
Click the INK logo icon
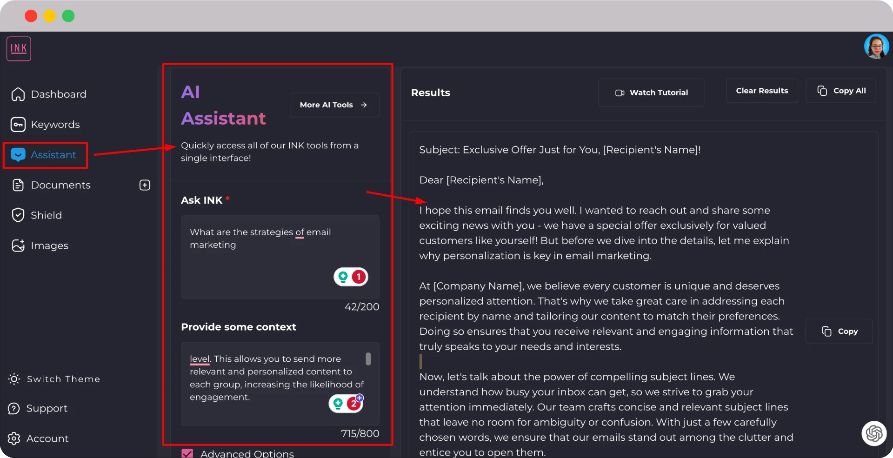(x=19, y=48)
